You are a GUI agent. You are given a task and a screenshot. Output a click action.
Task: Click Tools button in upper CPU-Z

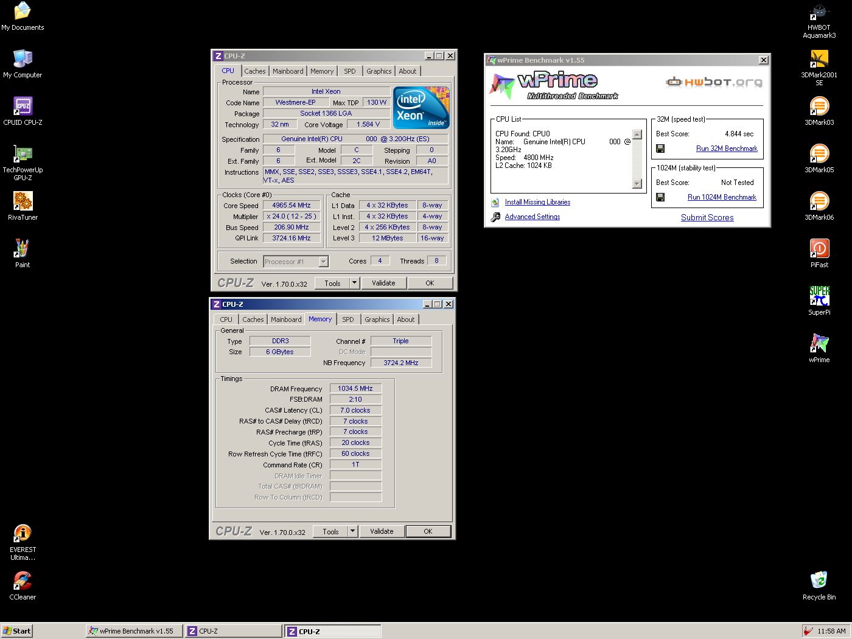pyautogui.click(x=333, y=283)
